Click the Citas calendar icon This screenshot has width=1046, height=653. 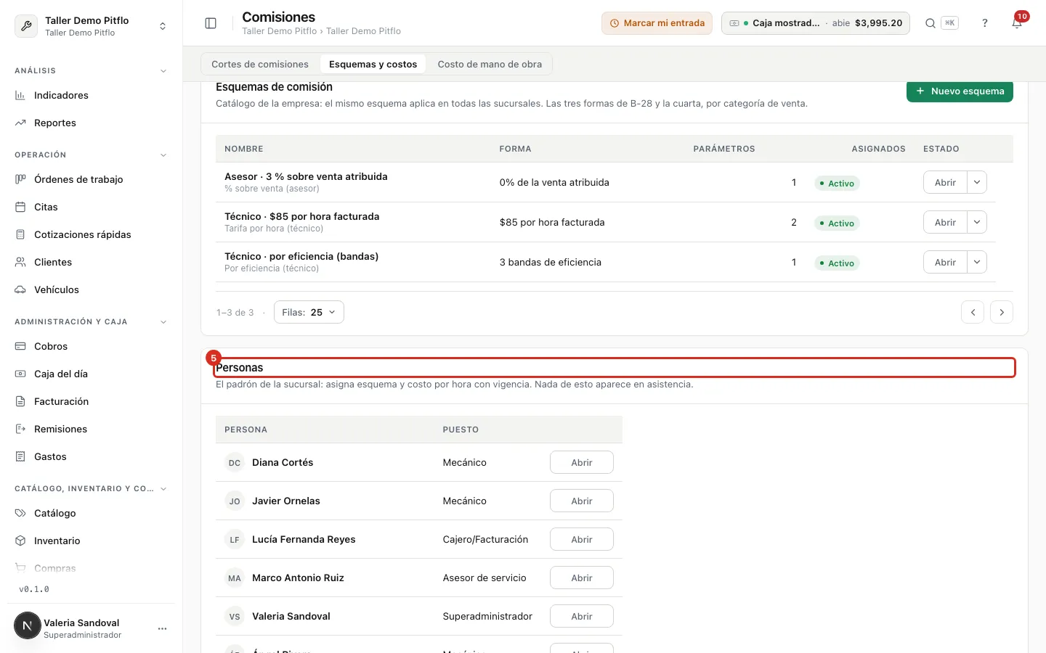tap(20, 207)
